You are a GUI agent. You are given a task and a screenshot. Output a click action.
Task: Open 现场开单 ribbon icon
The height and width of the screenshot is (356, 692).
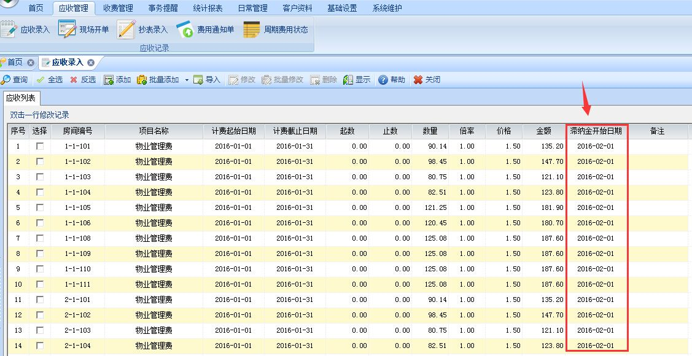tap(67, 29)
